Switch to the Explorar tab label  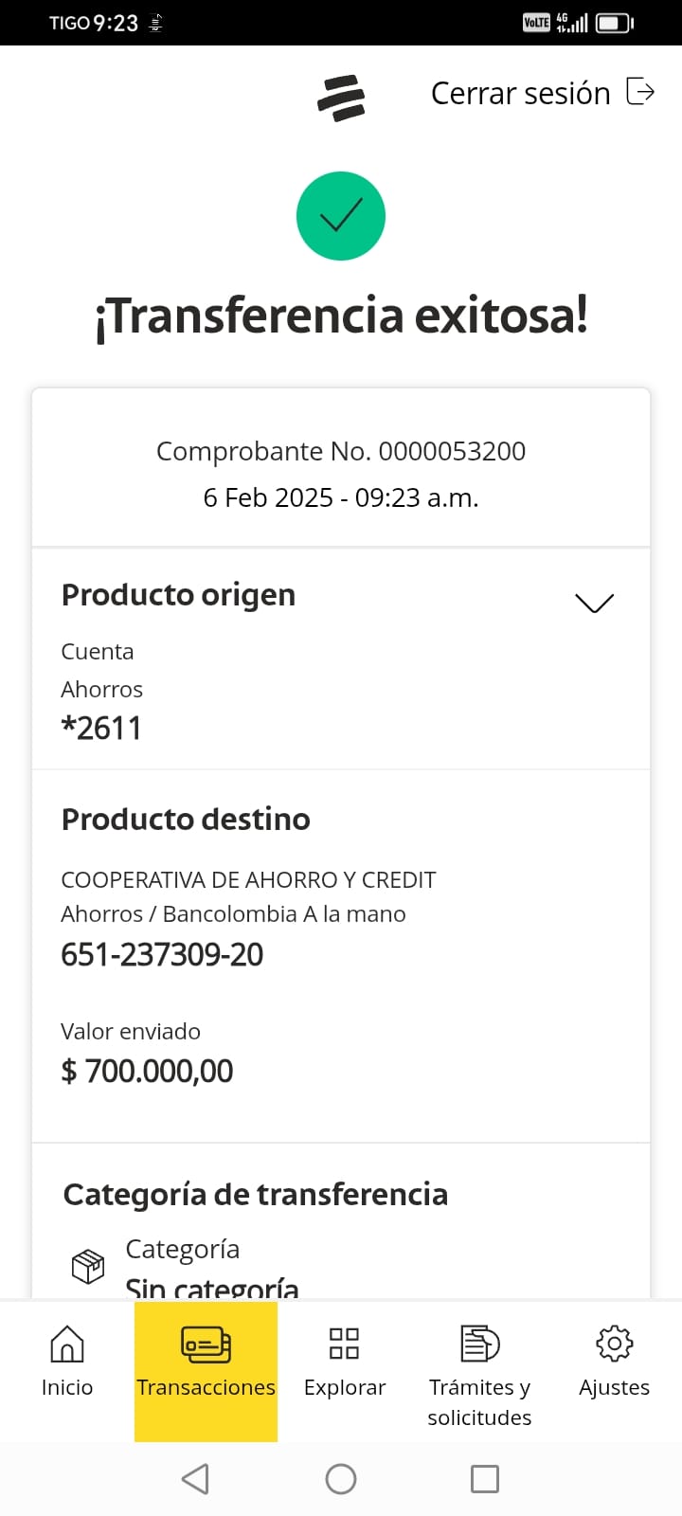(344, 1387)
